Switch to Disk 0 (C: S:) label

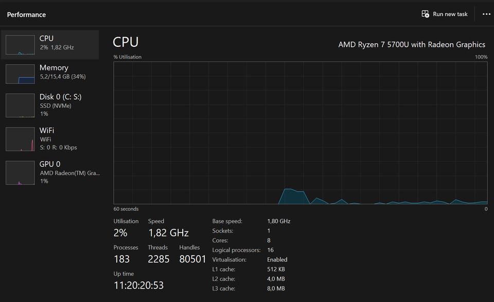[61, 97]
